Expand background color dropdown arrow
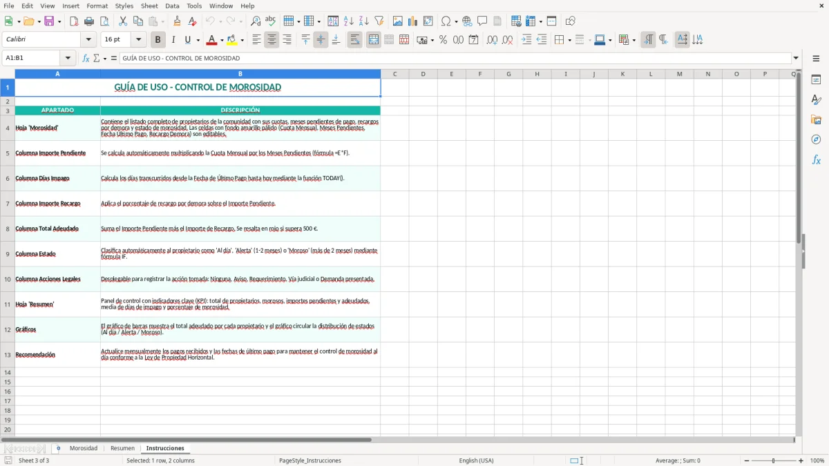829x466 pixels. pyautogui.click(x=242, y=40)
